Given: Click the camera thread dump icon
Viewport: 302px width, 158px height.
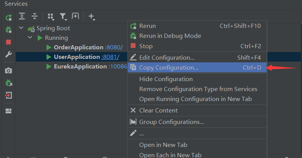Looking at the screenshot, I should 8,70.
